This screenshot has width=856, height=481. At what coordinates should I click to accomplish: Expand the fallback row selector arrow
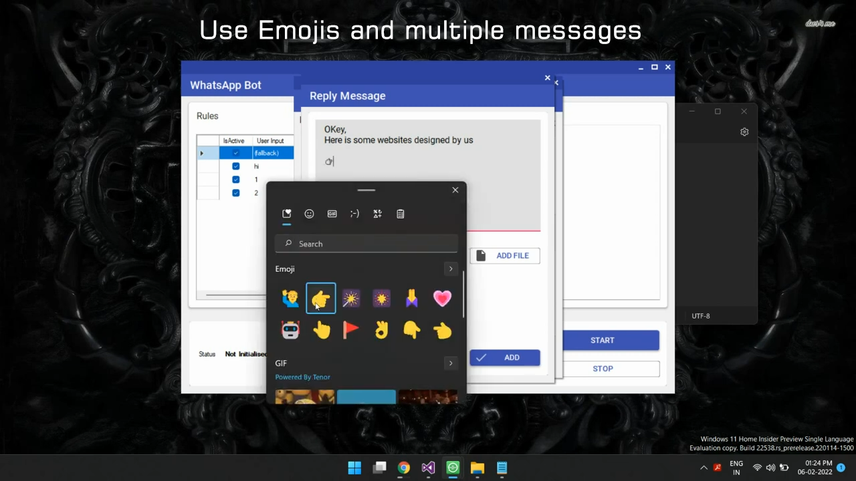pyautogui.click(x=202, y=153)
